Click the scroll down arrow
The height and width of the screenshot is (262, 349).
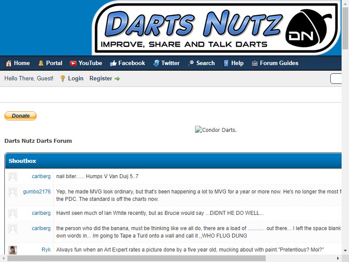click(345, 251)
